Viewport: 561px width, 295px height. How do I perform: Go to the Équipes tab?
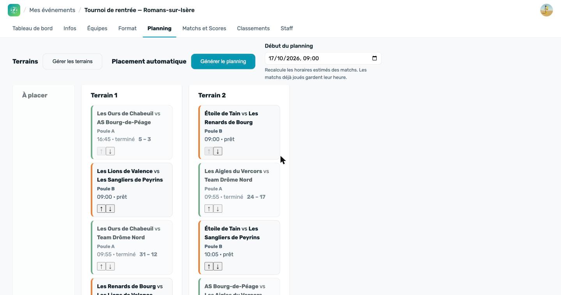coord(97,28)
